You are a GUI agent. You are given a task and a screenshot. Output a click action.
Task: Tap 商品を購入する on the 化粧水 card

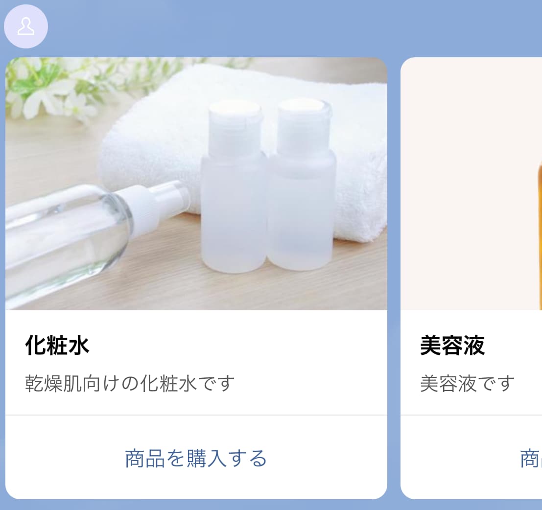[x=196, y=459]
